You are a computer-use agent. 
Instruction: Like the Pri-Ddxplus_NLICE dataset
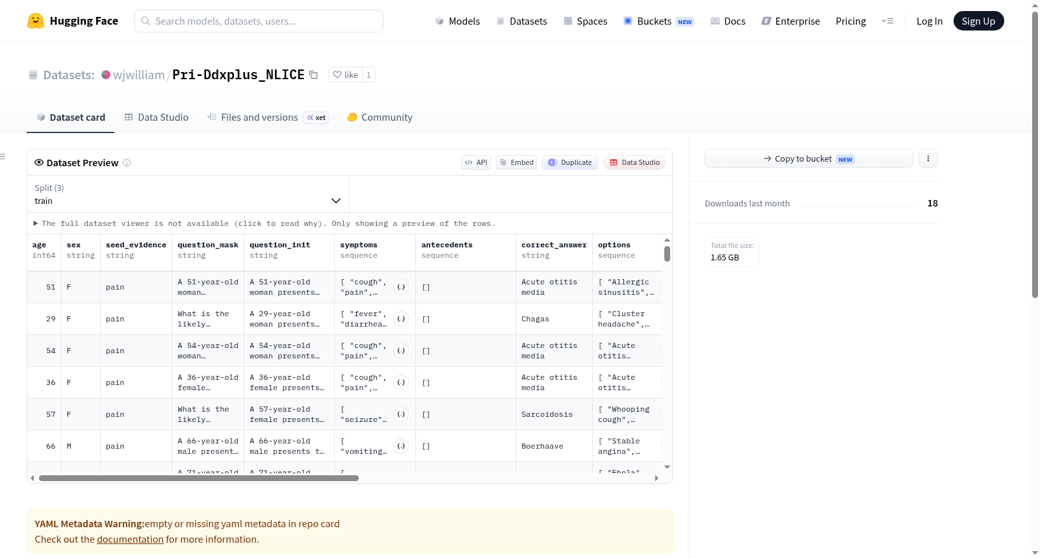click(345, 75)
